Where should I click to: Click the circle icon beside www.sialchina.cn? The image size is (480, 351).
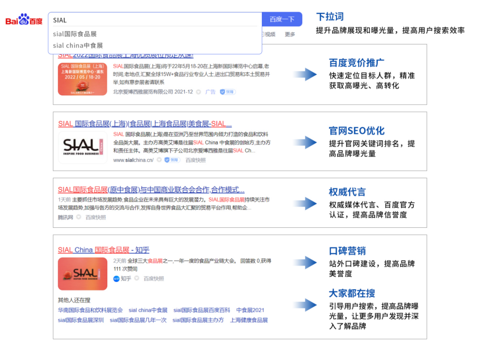[x=159, y=160]
